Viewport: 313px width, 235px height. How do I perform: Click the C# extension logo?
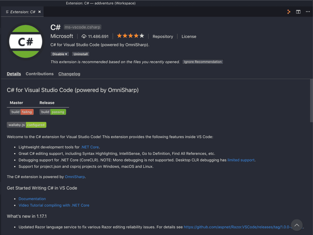26,41
